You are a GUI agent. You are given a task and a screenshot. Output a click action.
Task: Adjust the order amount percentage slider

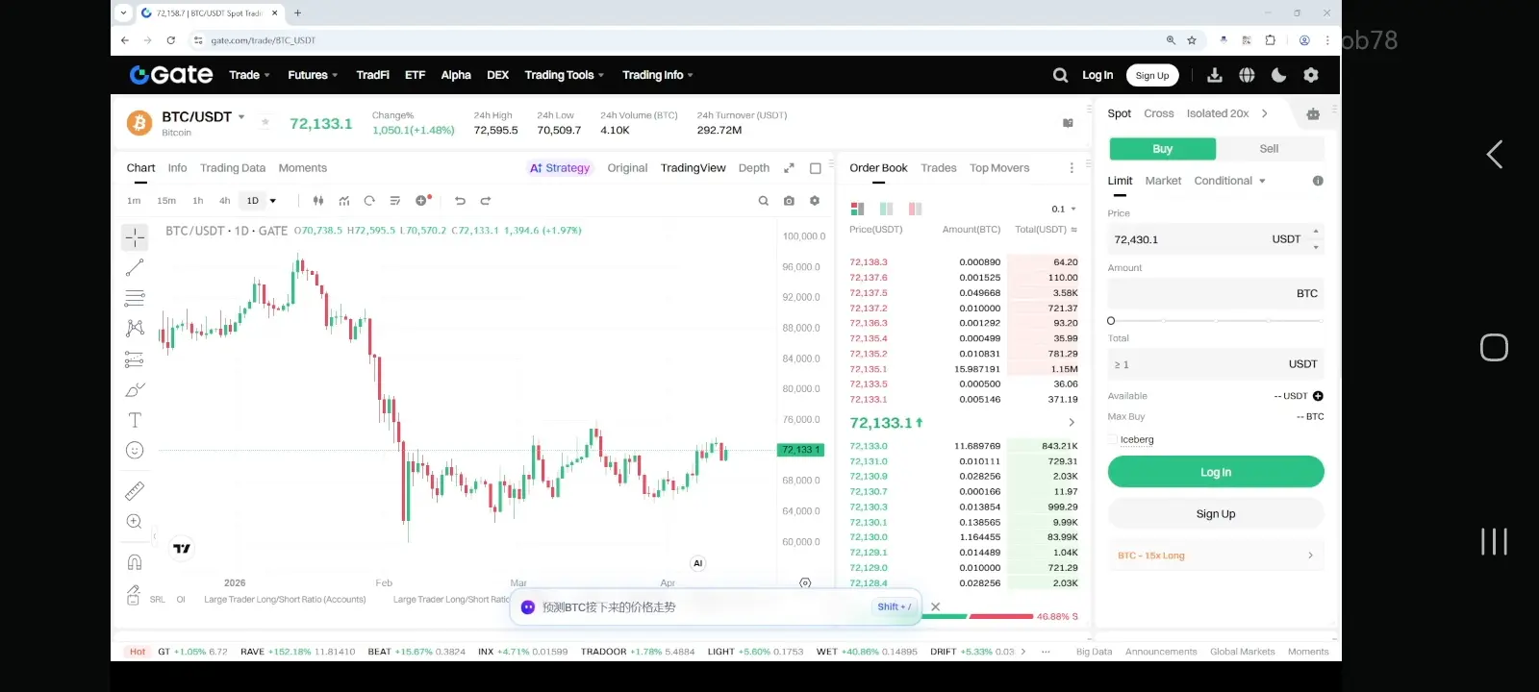[1216, 321]
